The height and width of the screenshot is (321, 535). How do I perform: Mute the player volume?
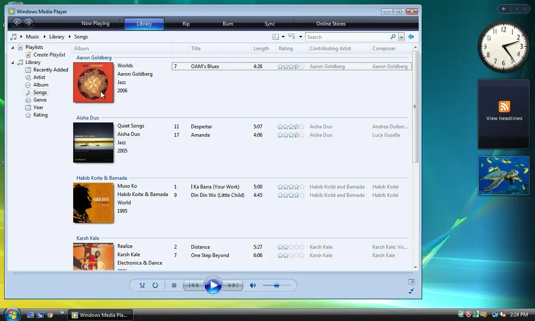[252, 285]
